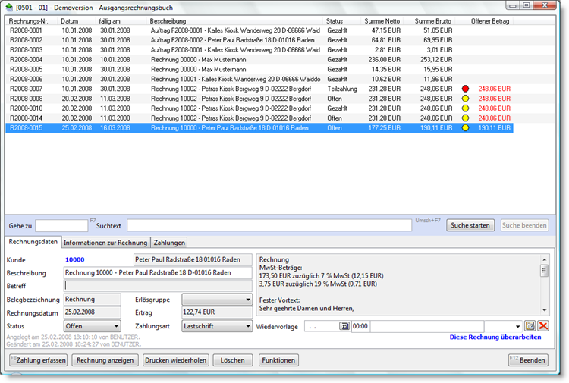
Task: Click the red status dot for R2008-0007
Action: click(x=465, y=89)
